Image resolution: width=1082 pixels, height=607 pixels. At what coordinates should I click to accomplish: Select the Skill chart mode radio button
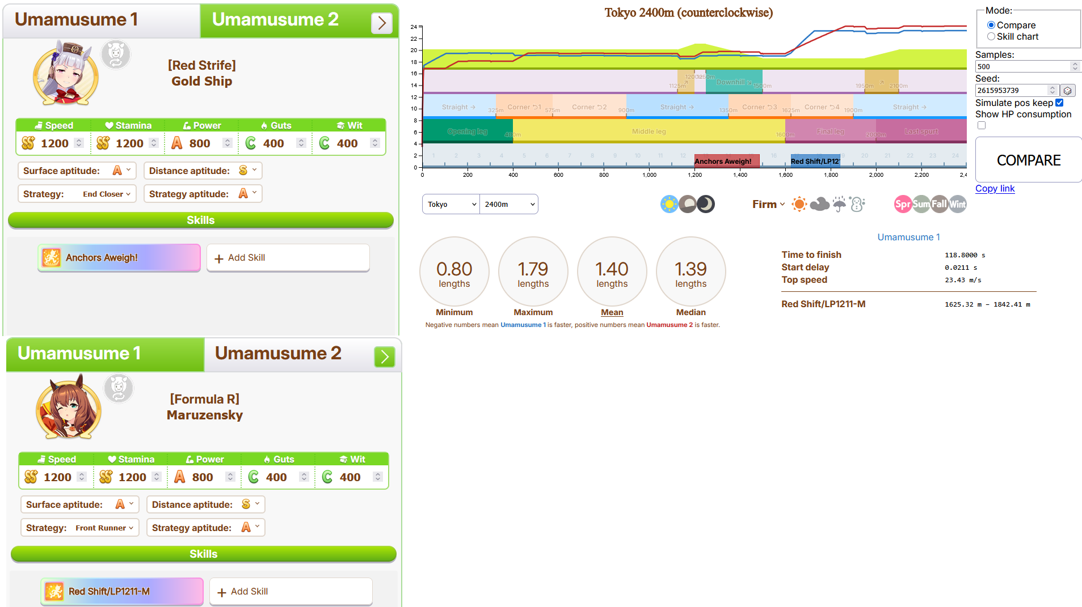click(991, 36)
